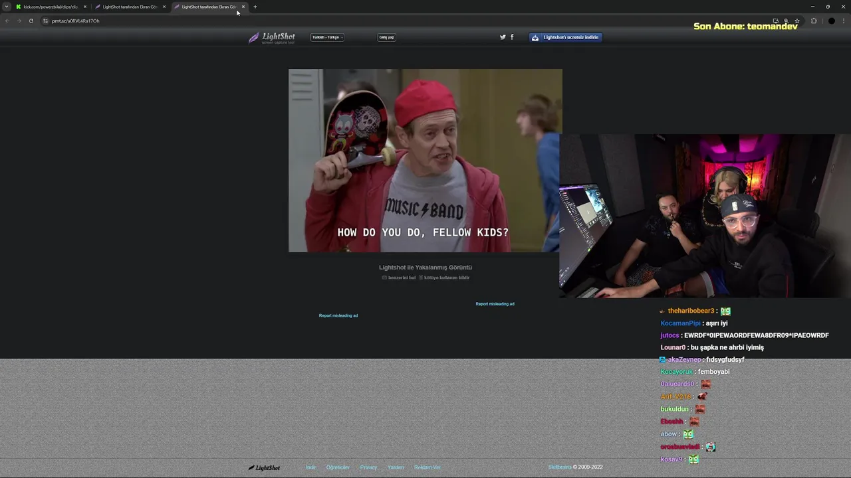Viewport: 851px width, 478px height.
Task: Click chat username 'bukuldun'
Action: 675,409
